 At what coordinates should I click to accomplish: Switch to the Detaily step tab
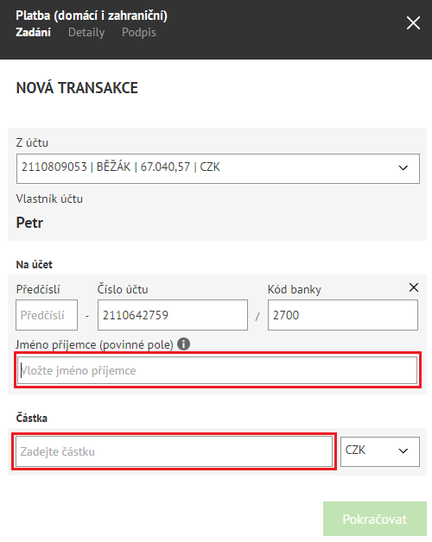click(x=86, y=32)
